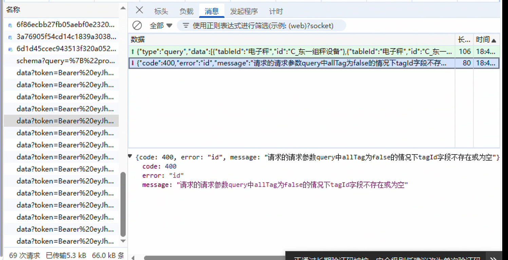Select the schema?query request in the list

[65, 61]
